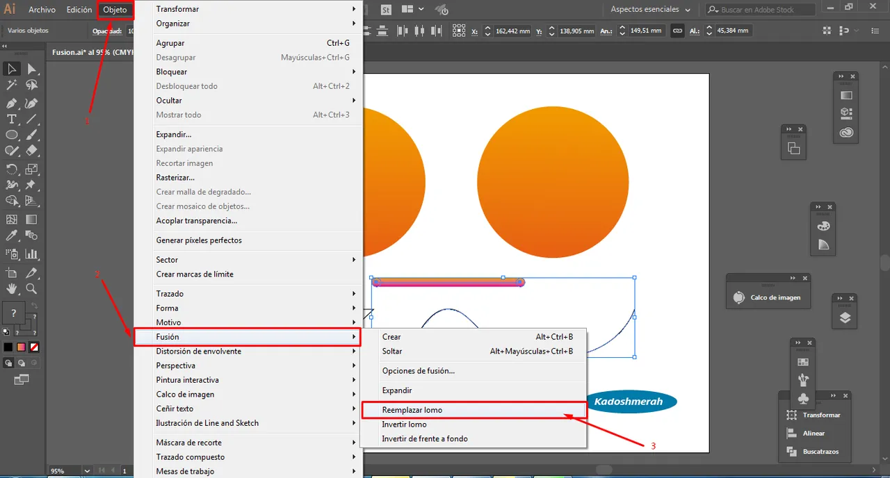Open the Symbols club panel icon
This screenshot has height=478, width=890.
803,399
